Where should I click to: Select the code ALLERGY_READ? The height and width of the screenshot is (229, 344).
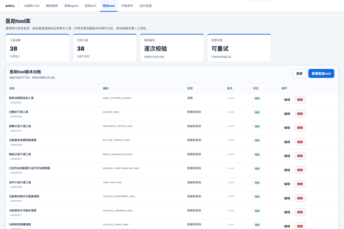pos(111,112)
